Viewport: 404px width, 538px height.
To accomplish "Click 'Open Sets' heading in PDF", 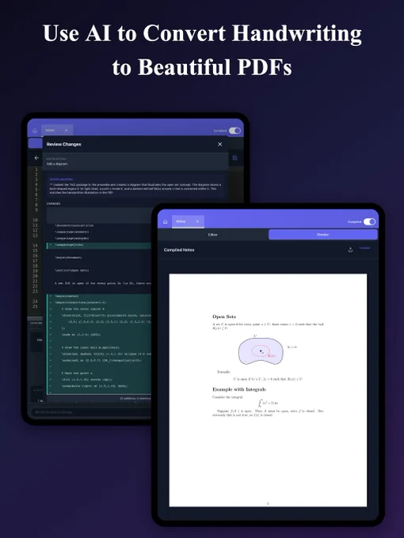I will [x=224, y=316].
